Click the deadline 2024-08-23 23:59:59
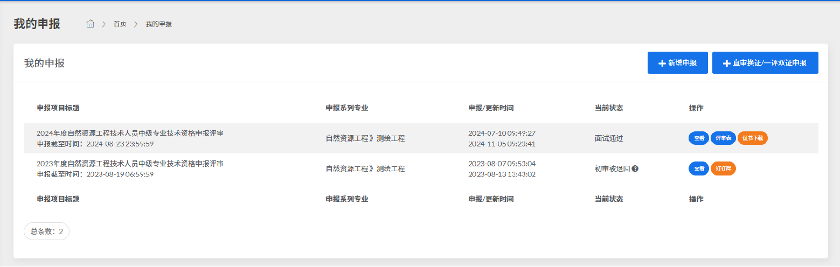This screenshot has height=267, width=840. tap(120, 144)
